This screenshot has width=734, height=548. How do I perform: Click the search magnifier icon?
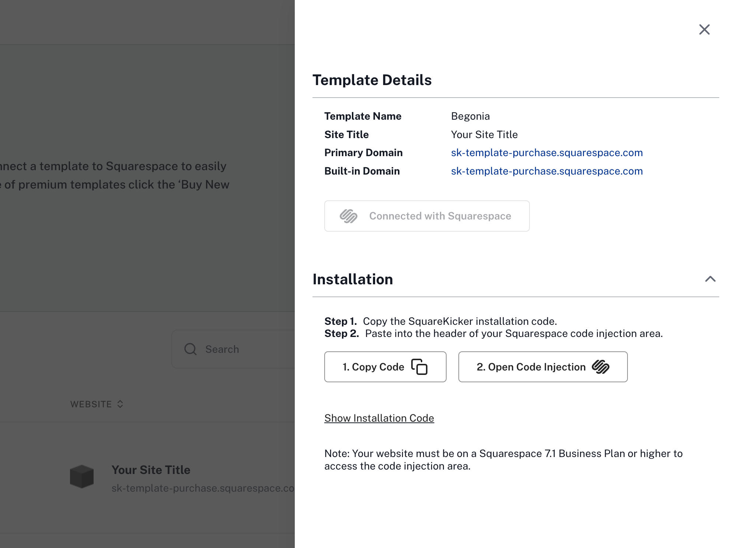coord(190,349)
